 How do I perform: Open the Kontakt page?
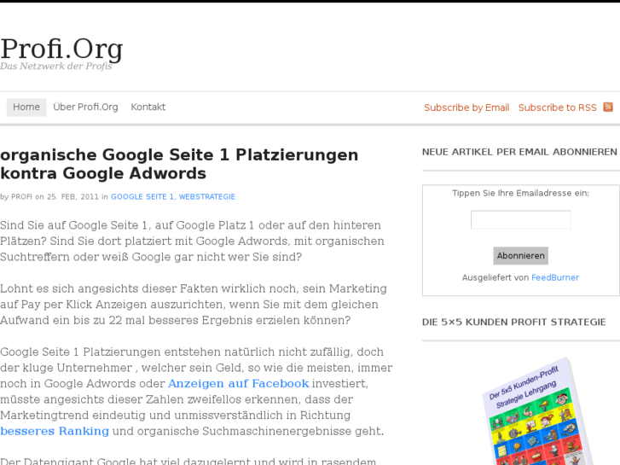pyautogui.click(x=148, y=108)
